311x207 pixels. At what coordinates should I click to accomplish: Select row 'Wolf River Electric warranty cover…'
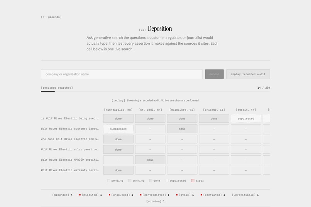coord(70,170)
